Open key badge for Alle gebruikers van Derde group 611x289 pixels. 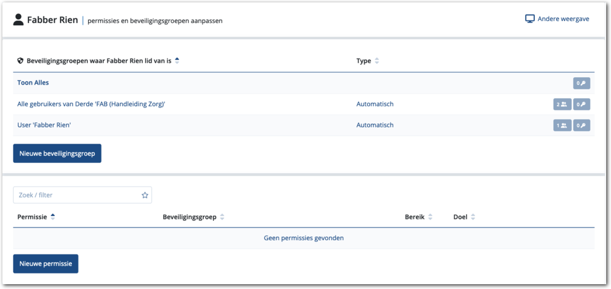[581, 104]
